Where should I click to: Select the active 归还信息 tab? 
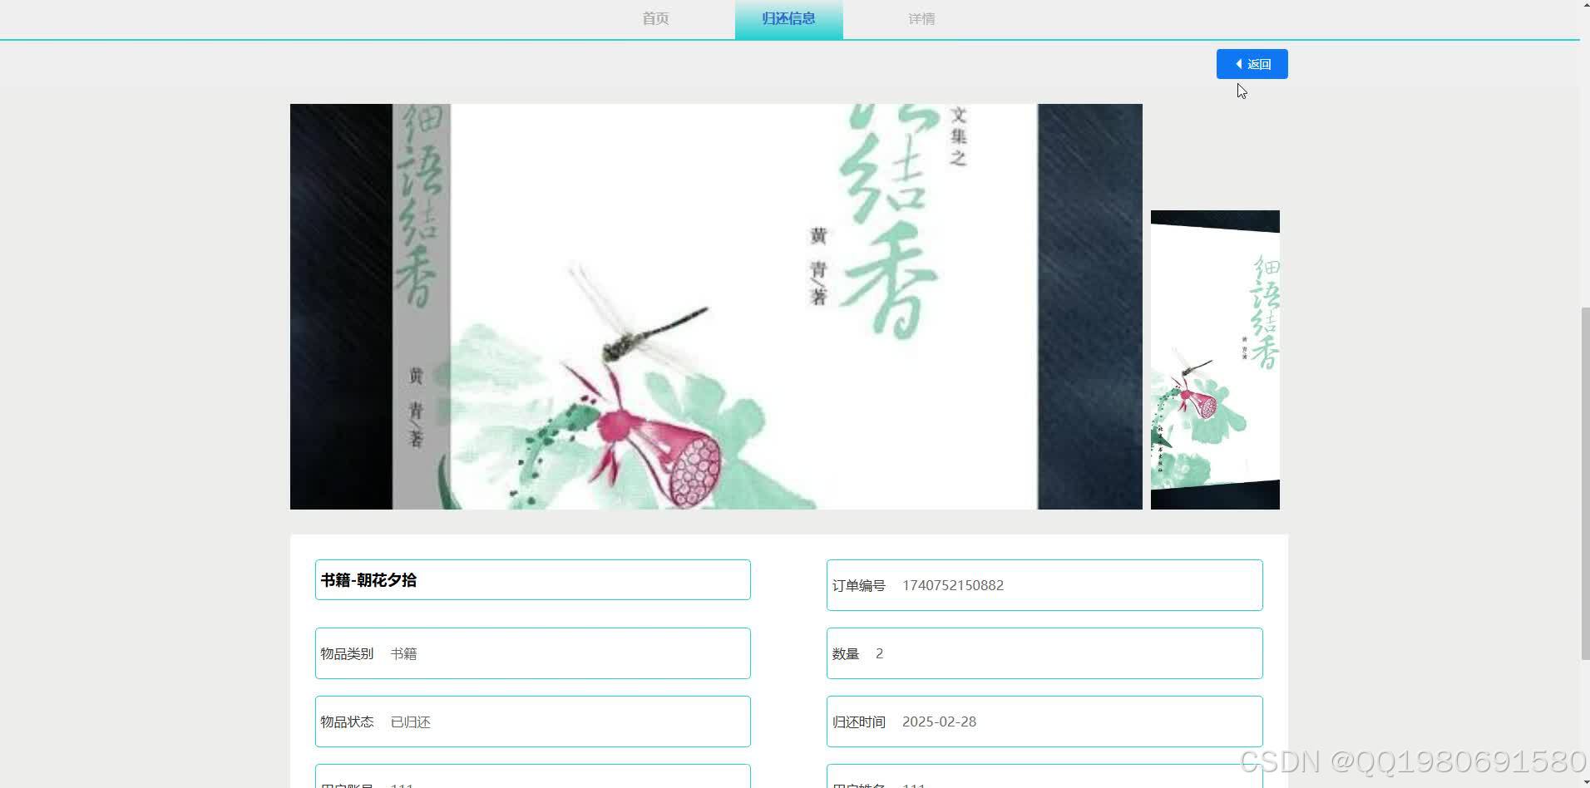(788, 18)
